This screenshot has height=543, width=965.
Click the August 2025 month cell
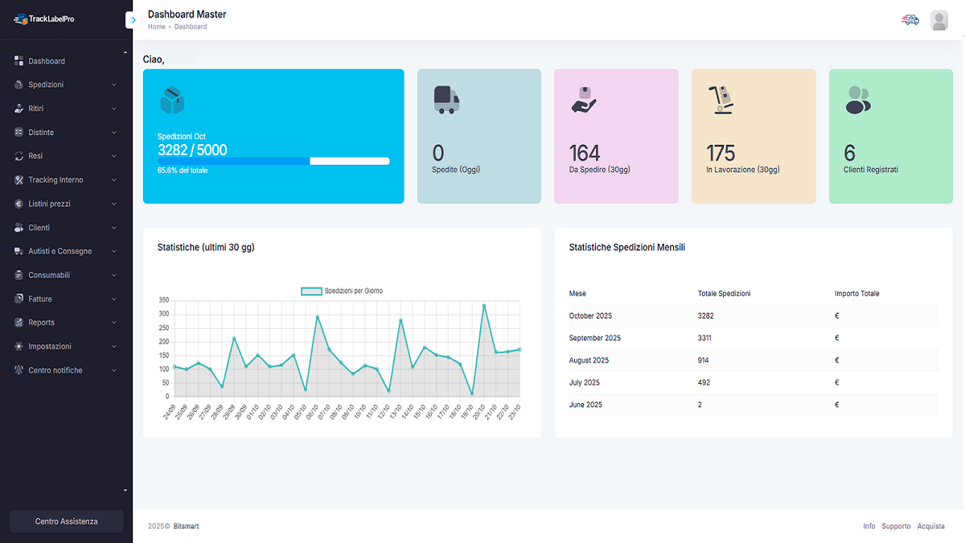pyautogui.click(x=589, y=360)
